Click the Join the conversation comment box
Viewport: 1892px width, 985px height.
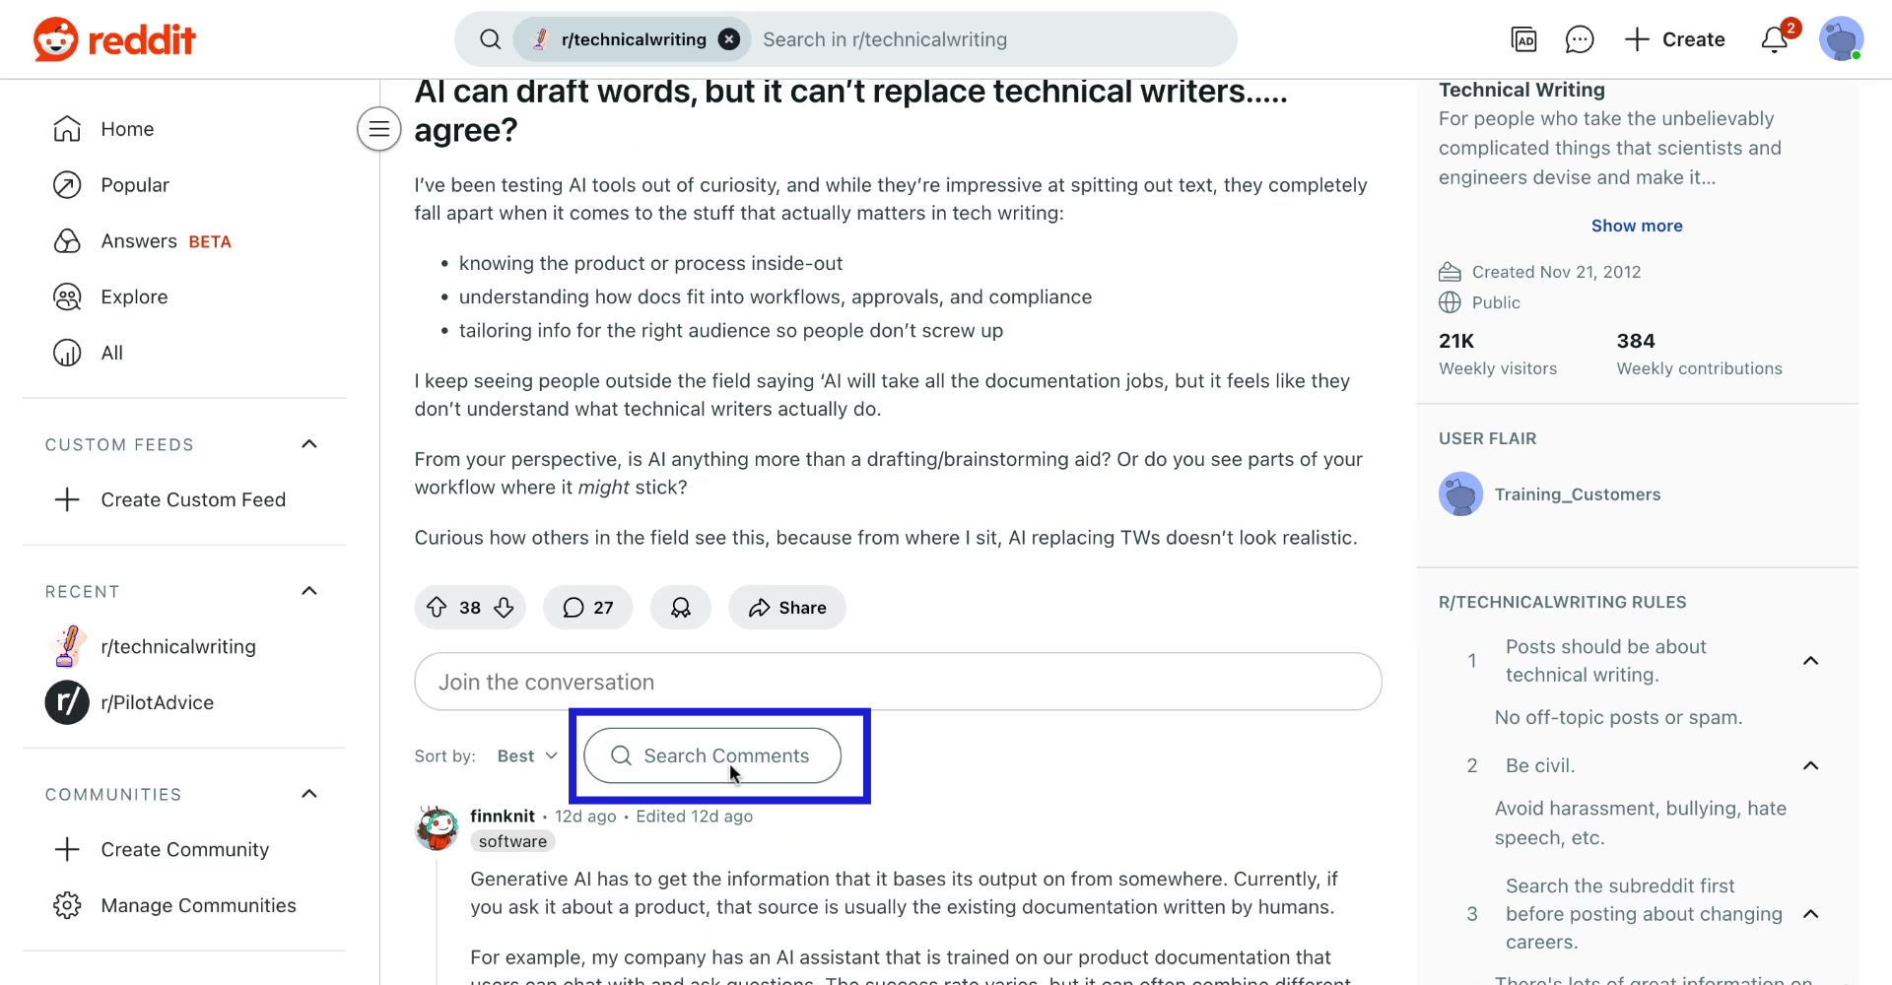tap(897, 682)
